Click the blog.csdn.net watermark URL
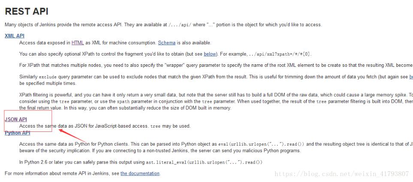This screenshot has height=182, width=413. tap(341, 173)
